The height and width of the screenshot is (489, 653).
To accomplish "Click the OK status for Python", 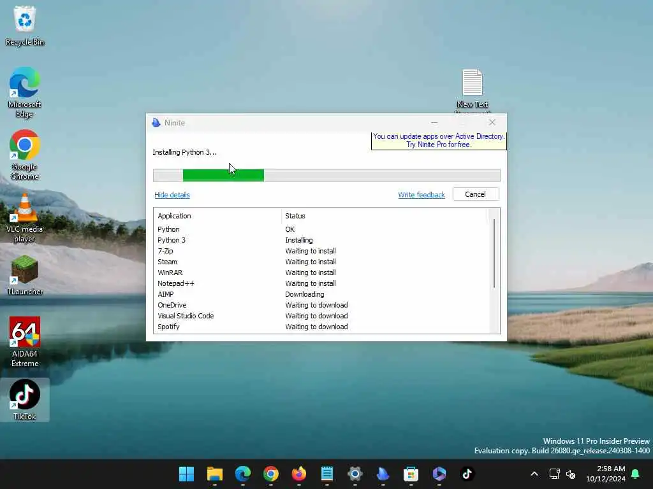I will (x=290, y=229).
